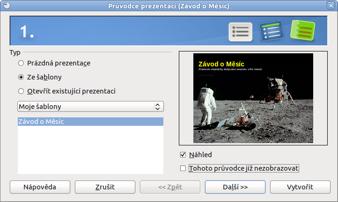Select the Prázdná prezentace radio option
This screenshot has width=338, height=202.
pyautogui.click(x=21, y=63)
